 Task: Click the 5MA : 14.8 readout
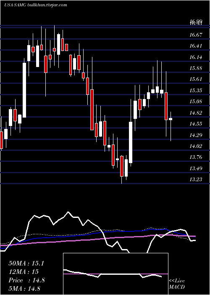point(24,289)
